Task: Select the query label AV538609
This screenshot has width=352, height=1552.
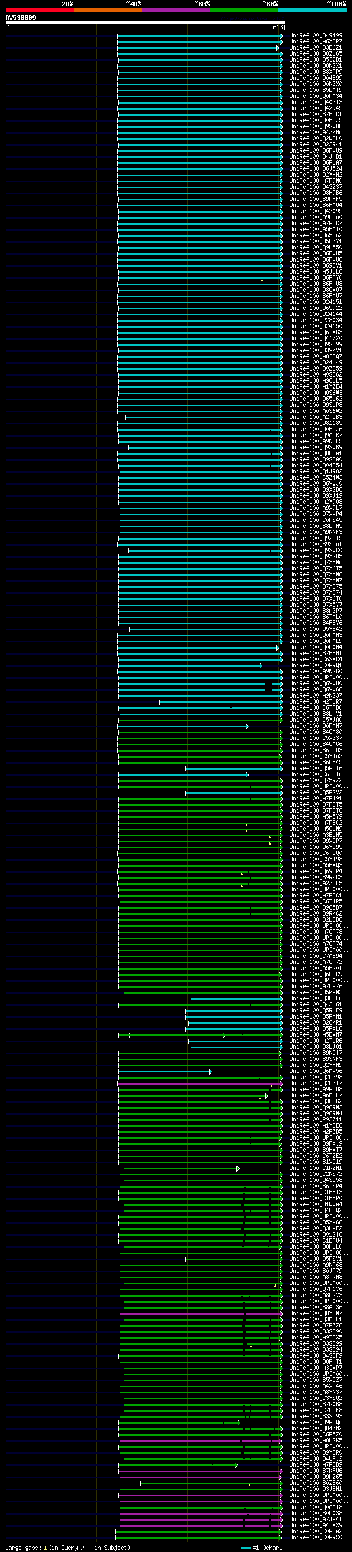Action: click(x=20, y=18)
